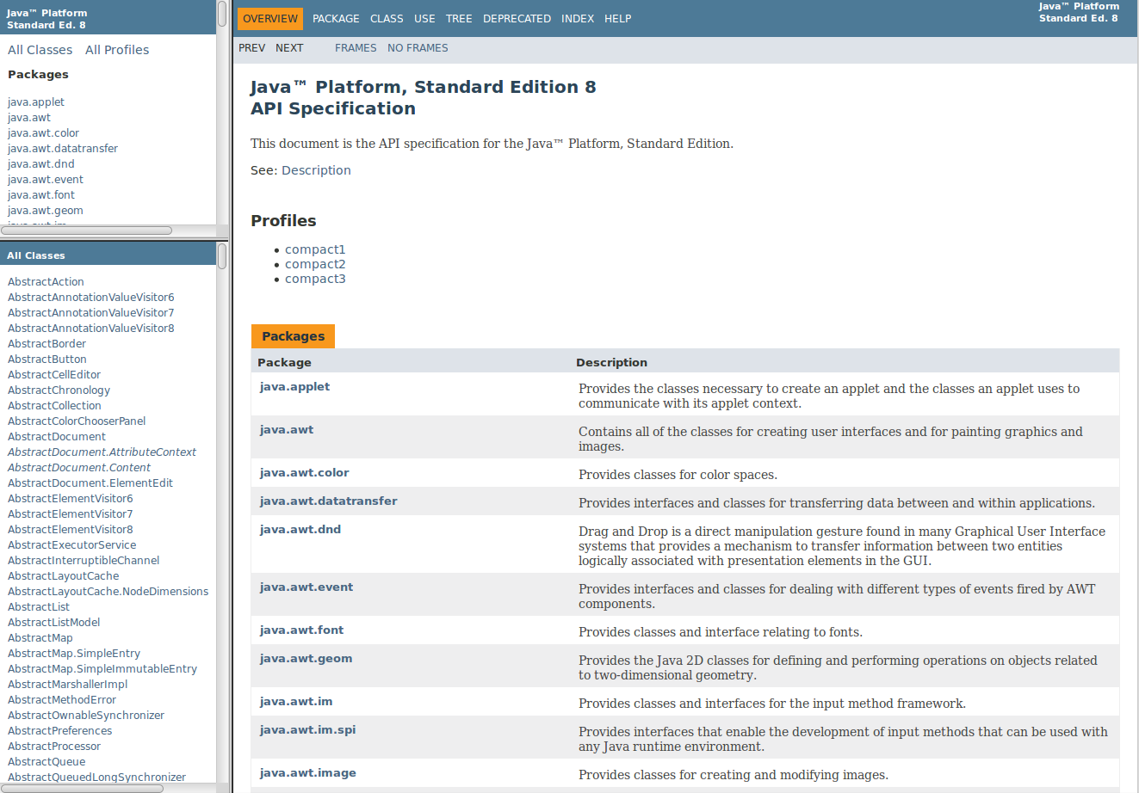
Task: Select the INDEX navigation link
Action: 577,19
